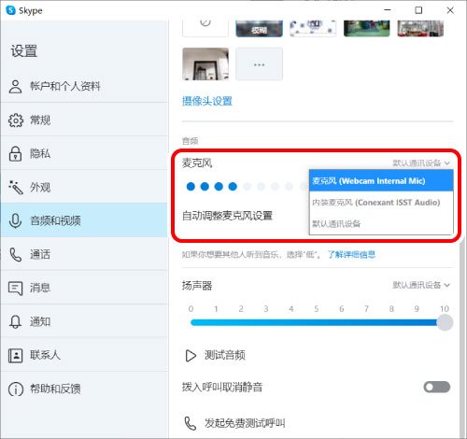Viewport: 467px width, 439px height.
Task: Switch to 外观 settings
Action: (84, 187)
